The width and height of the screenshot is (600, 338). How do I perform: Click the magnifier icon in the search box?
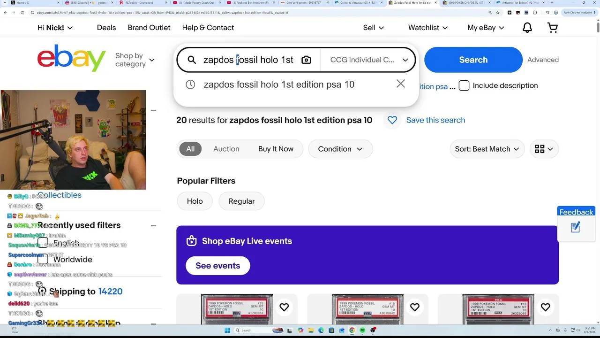click(x=192, y=60)
